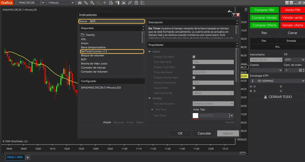The width and height of the screenshot is (305, 162).
Task: Open the bar type candlestick icon
Action: [x=80, y=3]
